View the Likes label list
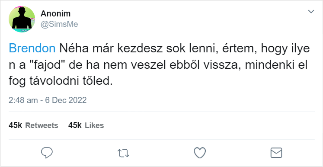The width and height of the screenshot is (323, 167). [x=94, y=125]
